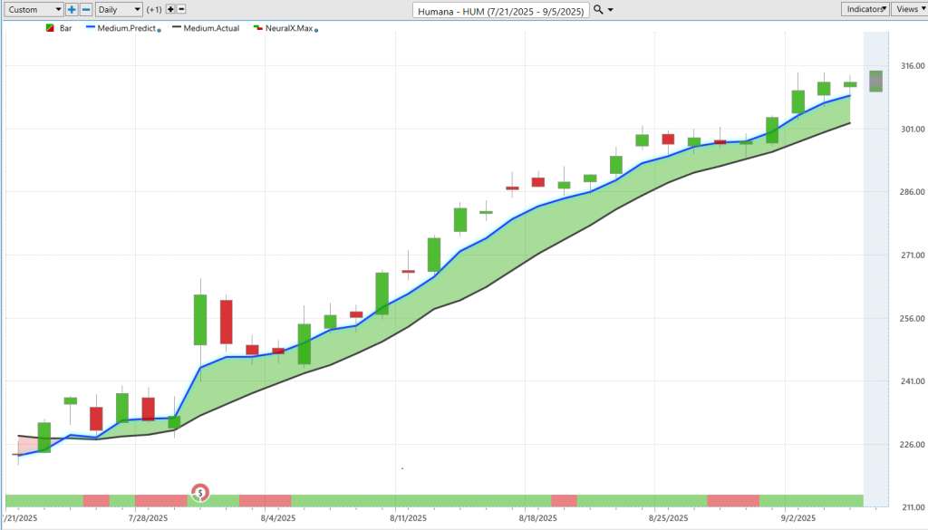Click the earnings dollar marker icon

[x=200, y=493]
